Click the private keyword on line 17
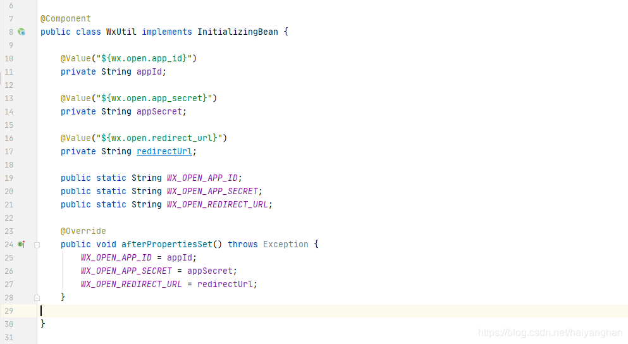 [78, 151]
